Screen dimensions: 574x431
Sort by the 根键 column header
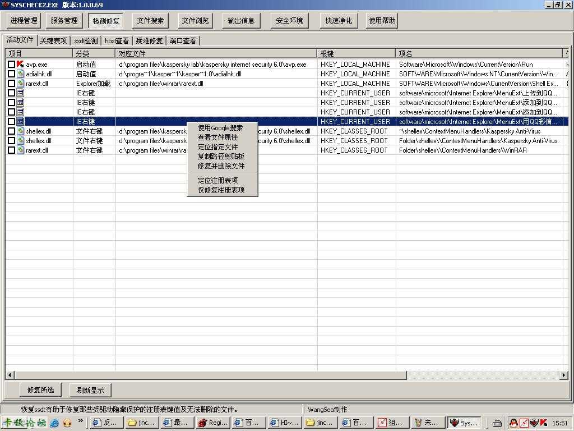[356, 53]
